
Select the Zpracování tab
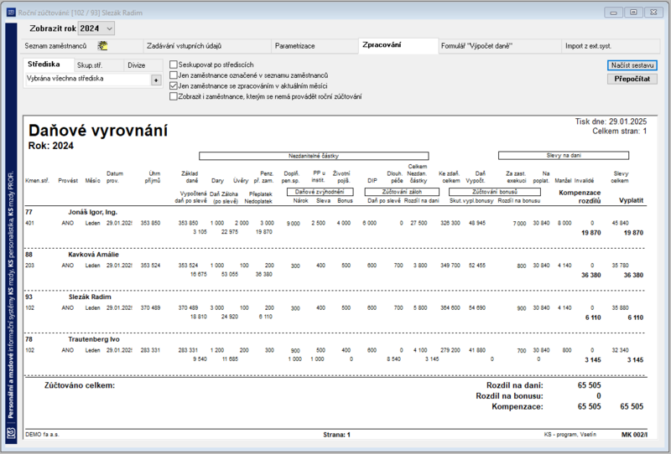(398, 45)
